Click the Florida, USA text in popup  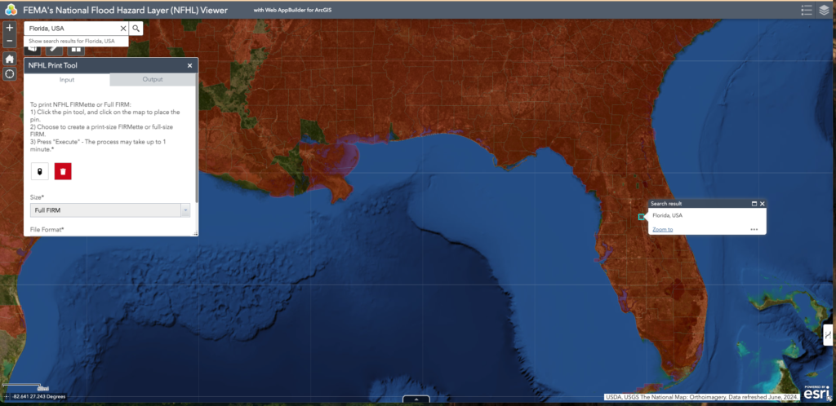point(668,215)
